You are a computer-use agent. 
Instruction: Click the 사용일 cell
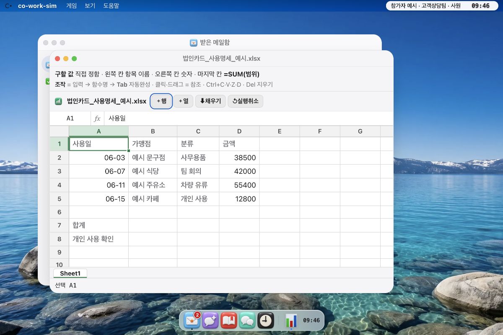point(99,144)
